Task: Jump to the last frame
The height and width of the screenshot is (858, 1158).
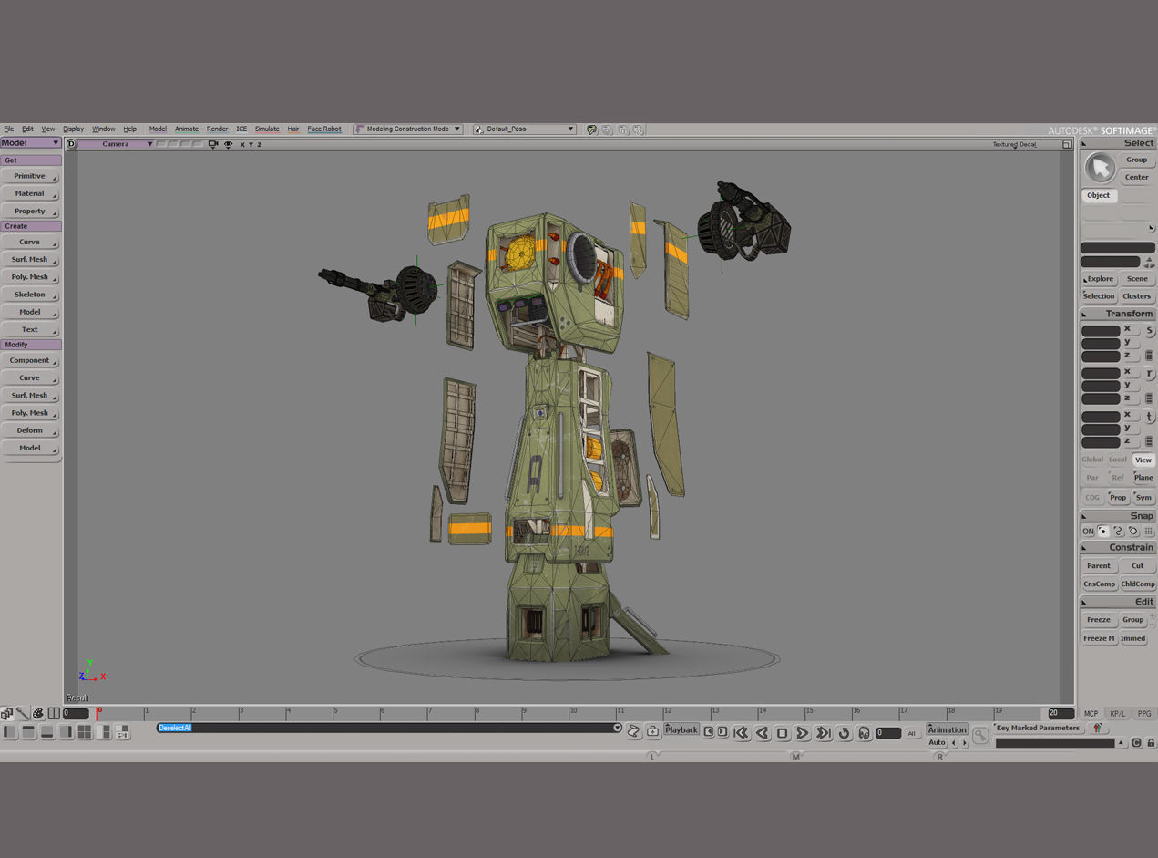Action: [823, 732]
